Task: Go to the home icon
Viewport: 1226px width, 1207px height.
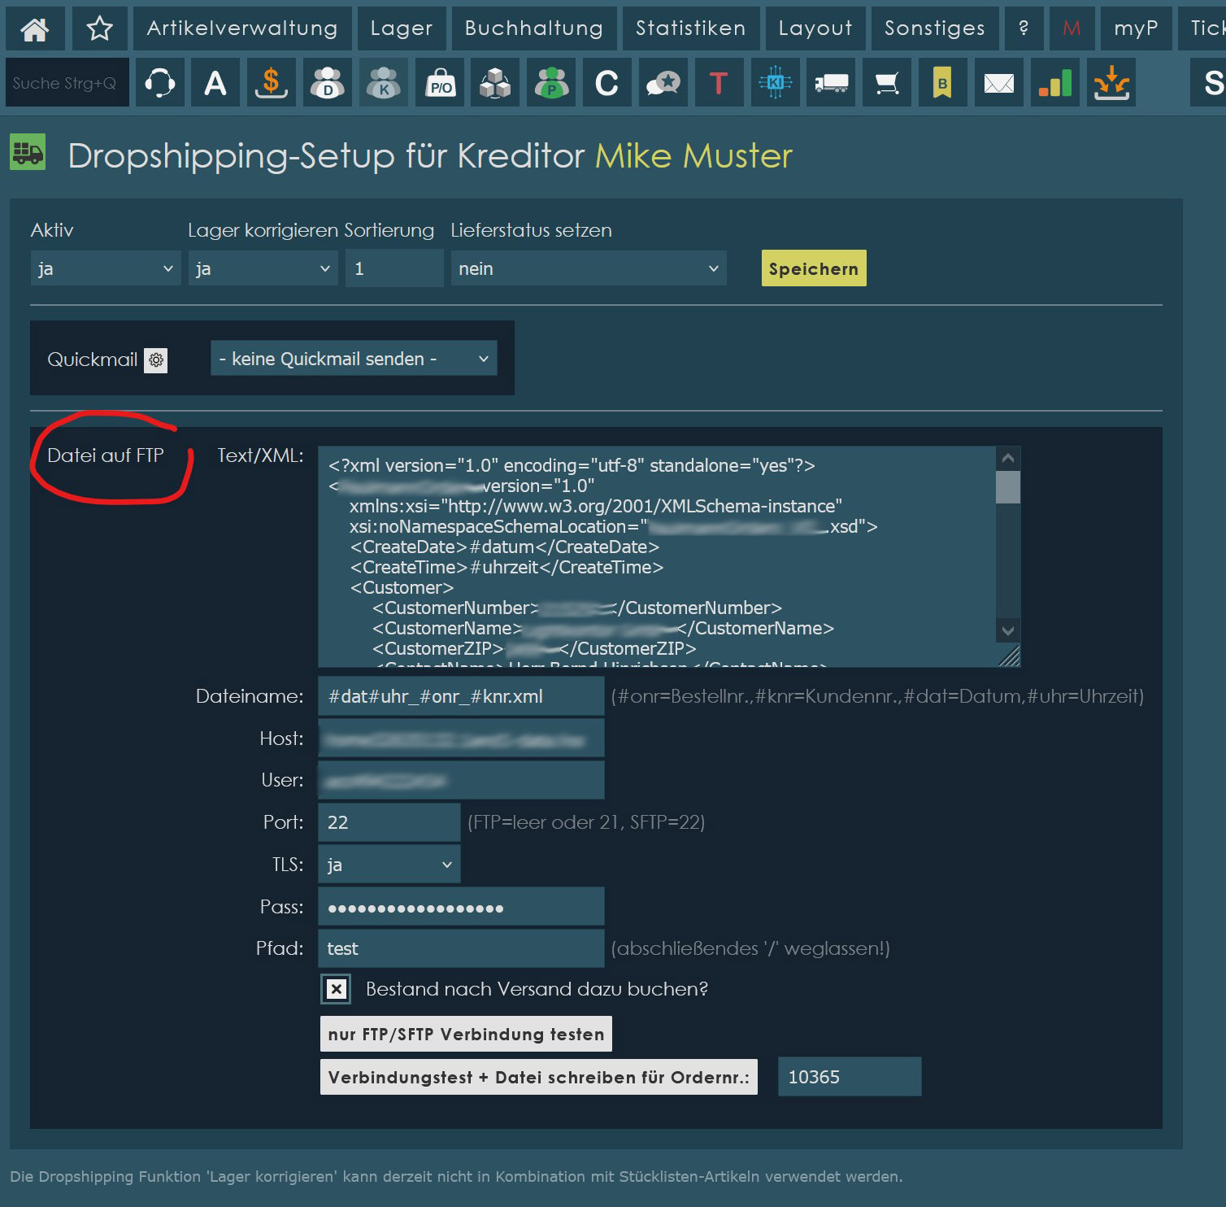Action: click(x=34, y=28)
